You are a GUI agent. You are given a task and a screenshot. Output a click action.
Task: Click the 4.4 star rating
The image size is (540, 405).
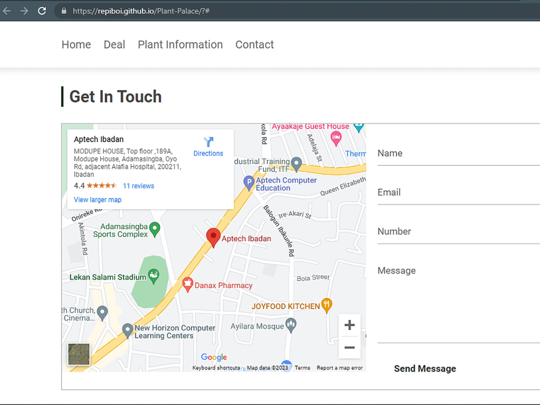click(x=95, y=186)
